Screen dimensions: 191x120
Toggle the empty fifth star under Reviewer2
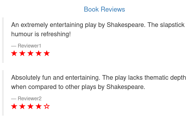pos(47,106)
